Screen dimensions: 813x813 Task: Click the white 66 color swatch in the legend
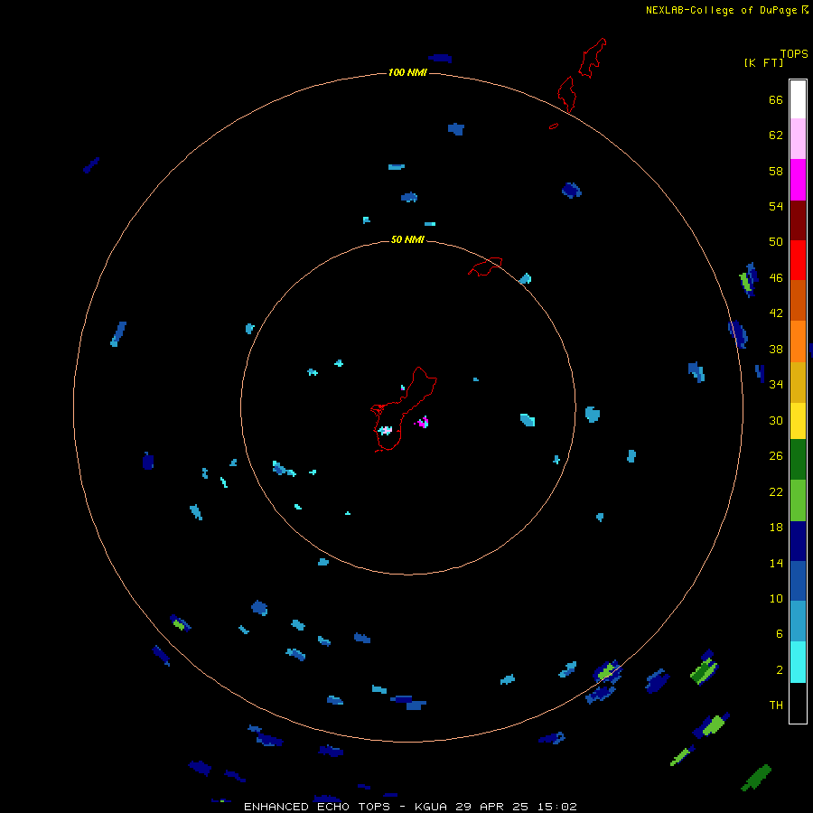point(798,99)
